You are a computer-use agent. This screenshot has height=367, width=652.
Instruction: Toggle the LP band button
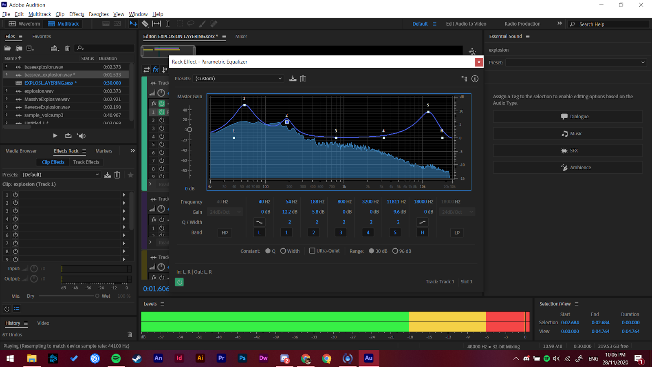457,233
